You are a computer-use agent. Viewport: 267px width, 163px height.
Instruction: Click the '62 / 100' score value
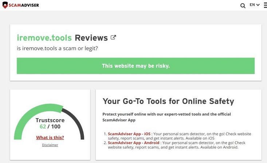pyautogui.click(x=50, y=126)
